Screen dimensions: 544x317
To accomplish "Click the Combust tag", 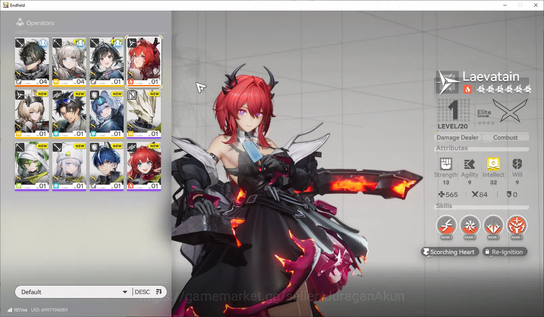I will pyautogui.click(x=505, y=137).
